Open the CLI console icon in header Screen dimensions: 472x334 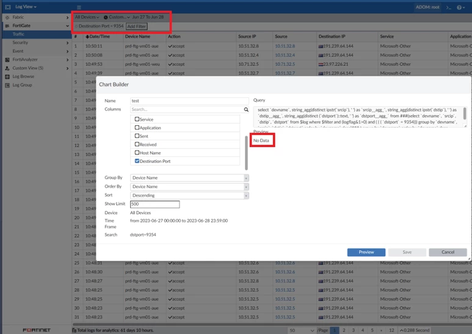[x=449, y=7]
